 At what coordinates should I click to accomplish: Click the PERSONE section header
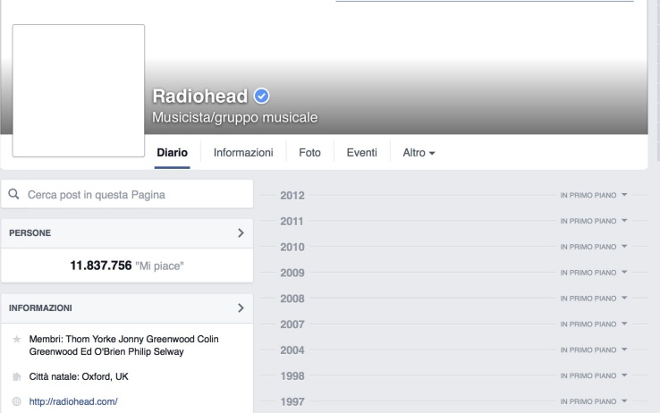point(127,233)
